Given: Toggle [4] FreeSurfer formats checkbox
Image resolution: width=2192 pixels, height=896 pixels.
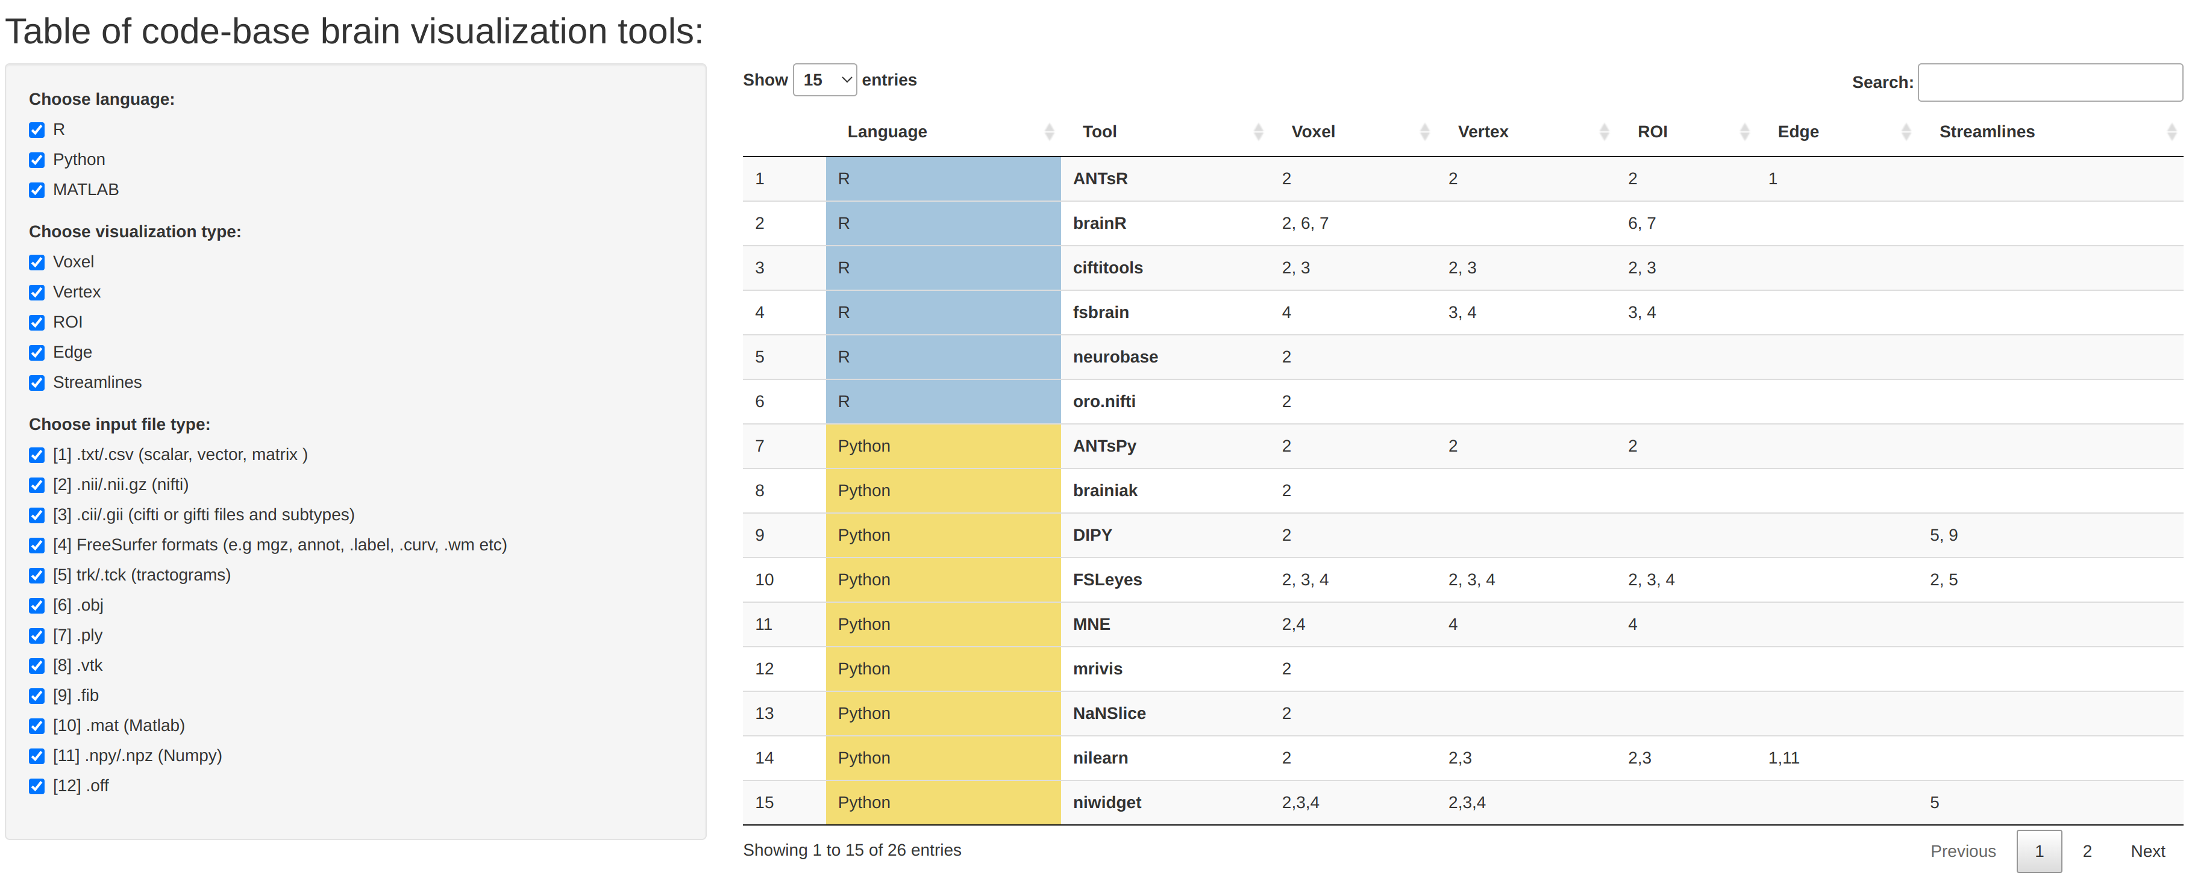Looking at the screenshot, I should 37,546.
